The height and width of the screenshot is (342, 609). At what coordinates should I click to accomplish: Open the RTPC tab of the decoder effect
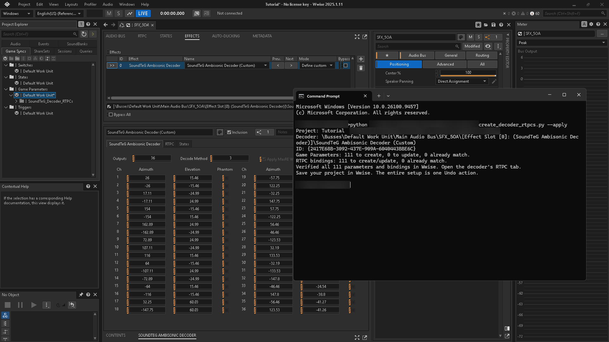tap(170, 144)
